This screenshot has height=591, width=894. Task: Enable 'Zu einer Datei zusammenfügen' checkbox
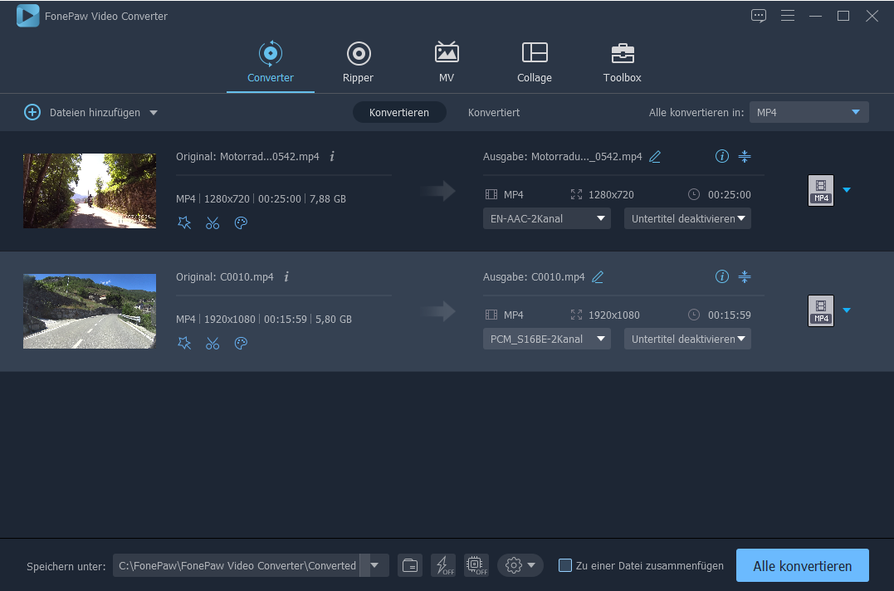(565, 565)
